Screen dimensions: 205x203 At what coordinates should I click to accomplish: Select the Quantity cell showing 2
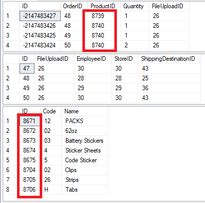coord(135,45)
